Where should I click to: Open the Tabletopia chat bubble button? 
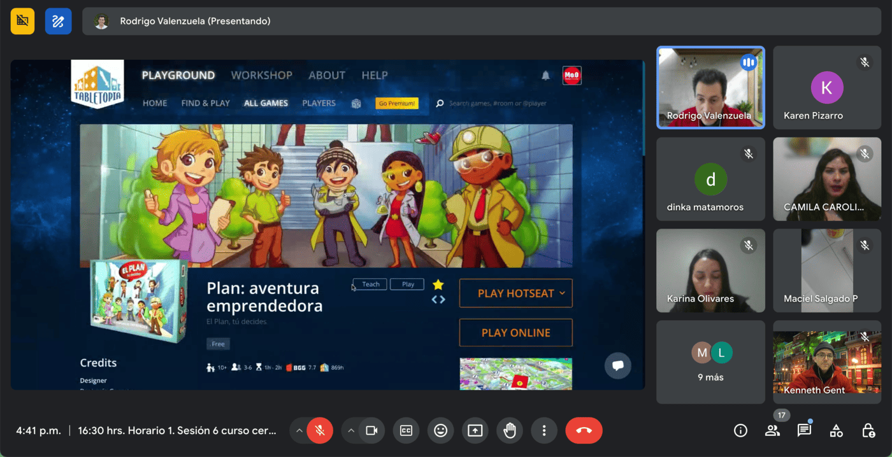click(x=617, y=365)
